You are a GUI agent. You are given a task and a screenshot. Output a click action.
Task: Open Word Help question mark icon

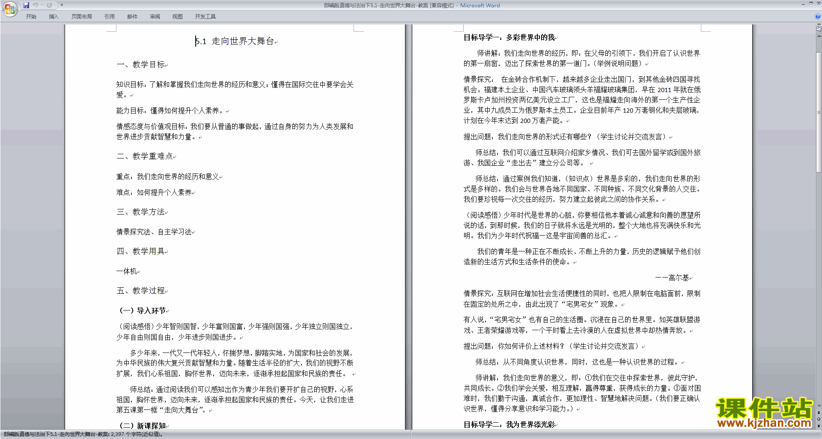pos(818,17)
